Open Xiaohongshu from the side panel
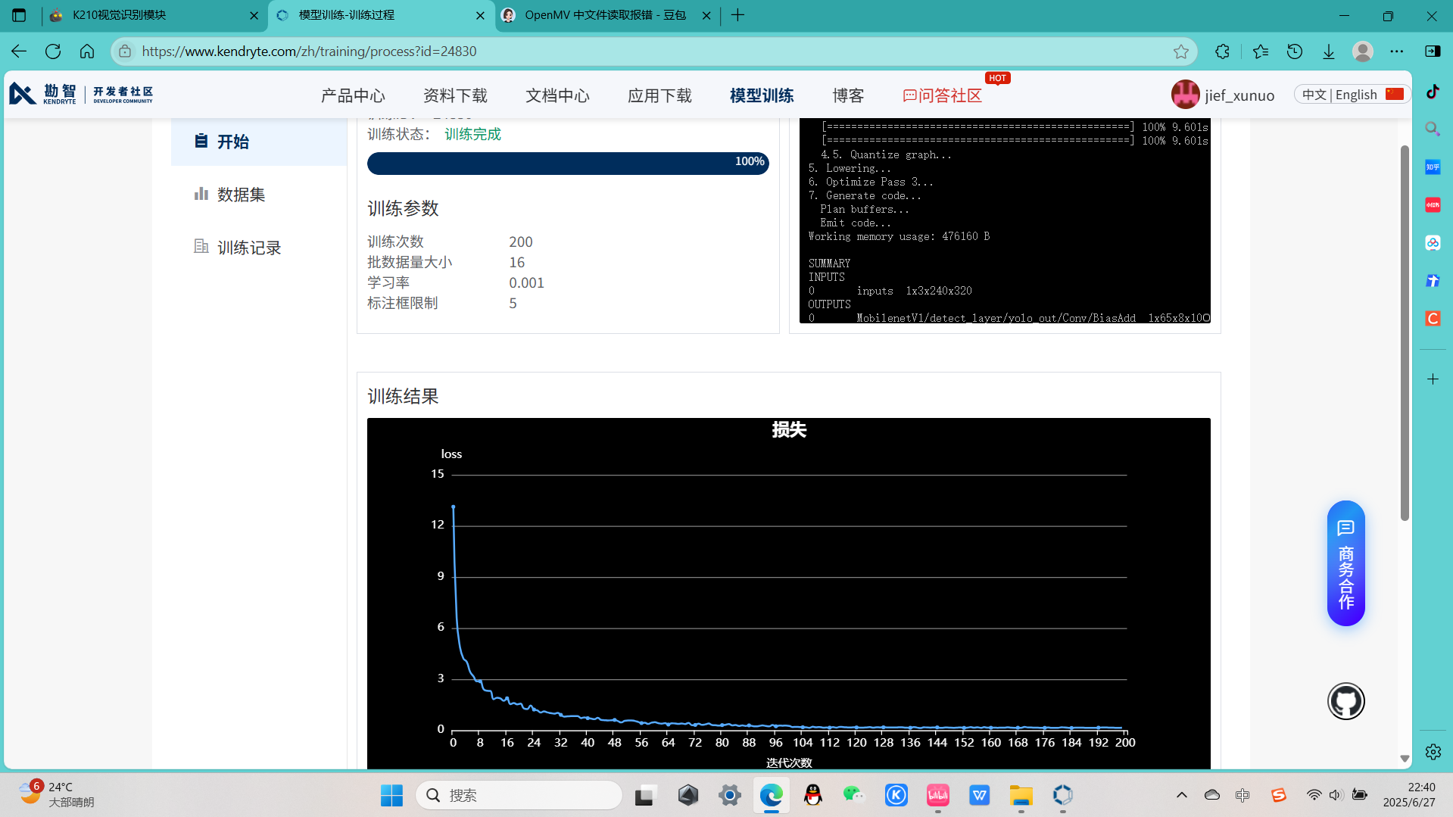Image resolution: width=1453 pixels, height=817 pixels. click(x=1432, y=204)
